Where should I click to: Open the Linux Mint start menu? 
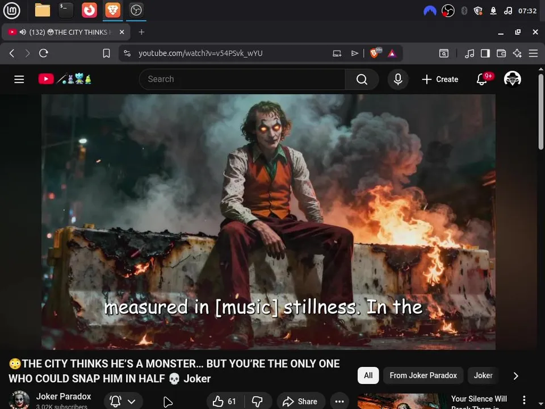coord(11,10)
